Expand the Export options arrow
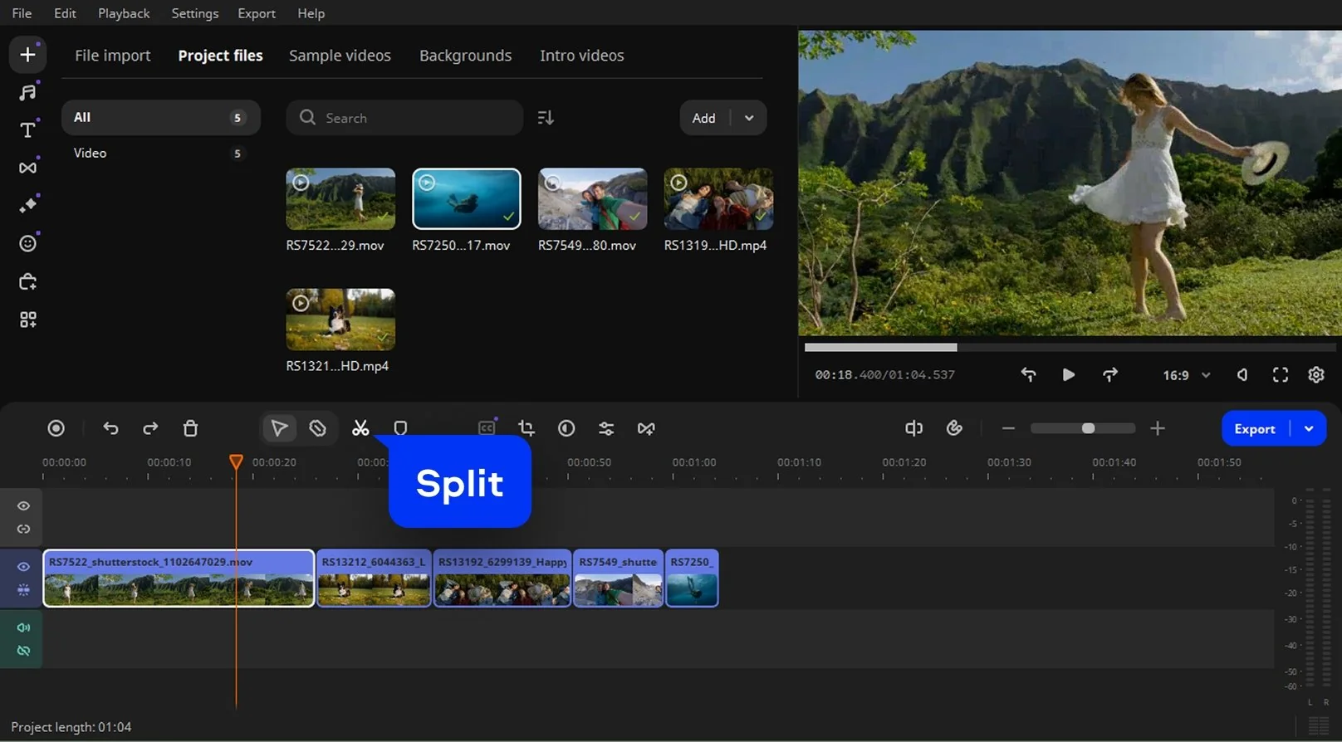1342x742 pixels. click(x=1309, y=429)
